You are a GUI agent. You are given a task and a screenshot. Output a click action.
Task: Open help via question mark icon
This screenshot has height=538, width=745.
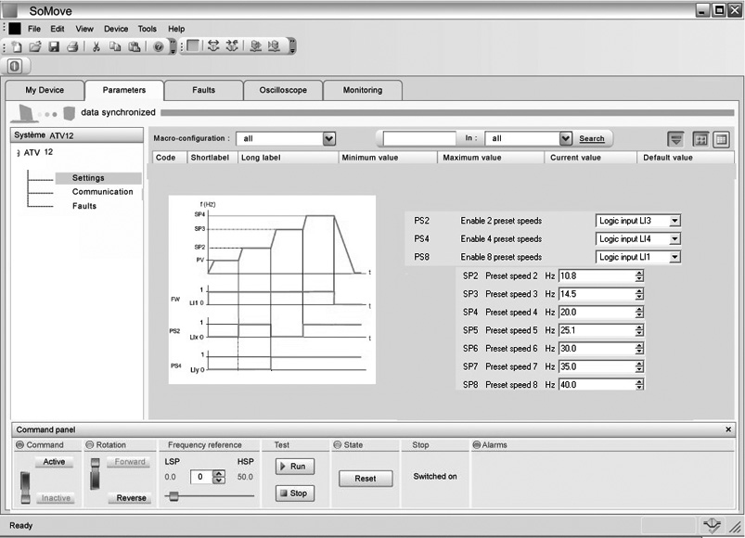click(x=159, y=46)
